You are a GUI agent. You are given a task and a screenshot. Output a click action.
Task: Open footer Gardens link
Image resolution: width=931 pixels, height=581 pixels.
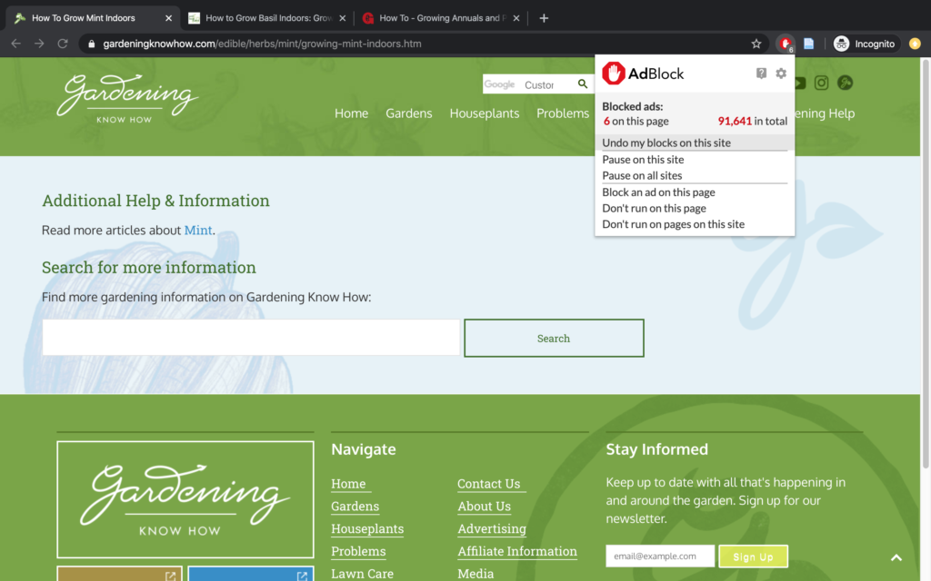(355, 507)
